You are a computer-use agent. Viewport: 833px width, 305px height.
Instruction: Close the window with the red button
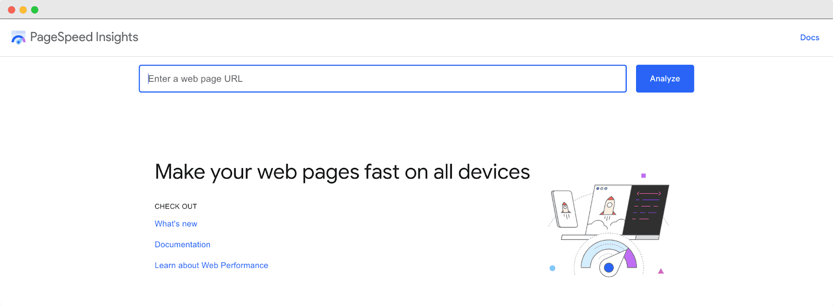(11, 10)
